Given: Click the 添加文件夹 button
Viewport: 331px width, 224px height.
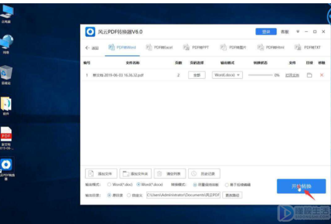Looking at the screenshot, I should (136, 174).
